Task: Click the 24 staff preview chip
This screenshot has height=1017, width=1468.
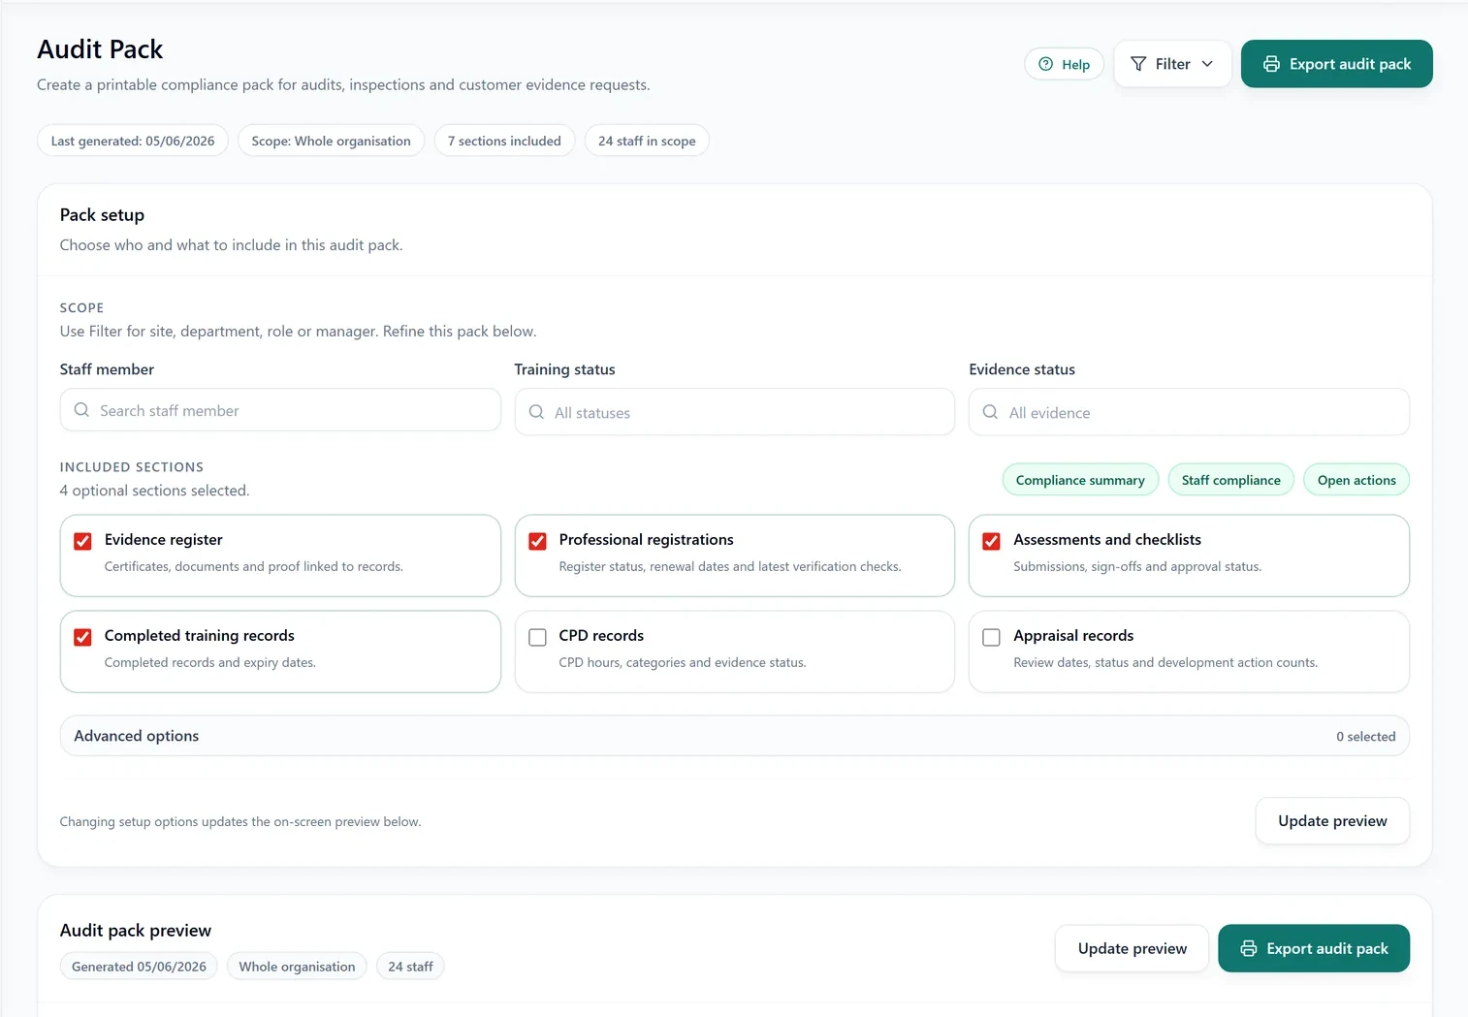Action: click(x=410, y=967)
